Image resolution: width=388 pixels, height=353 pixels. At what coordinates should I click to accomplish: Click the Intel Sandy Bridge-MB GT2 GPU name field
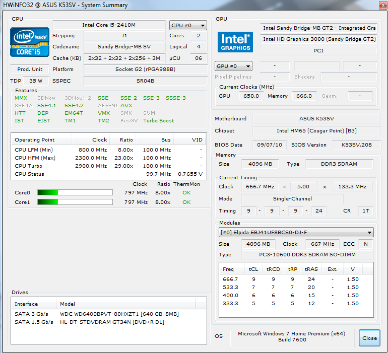pos(318,28)
